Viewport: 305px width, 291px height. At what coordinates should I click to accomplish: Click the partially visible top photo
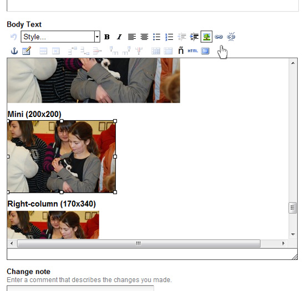(x=94, y=80)
